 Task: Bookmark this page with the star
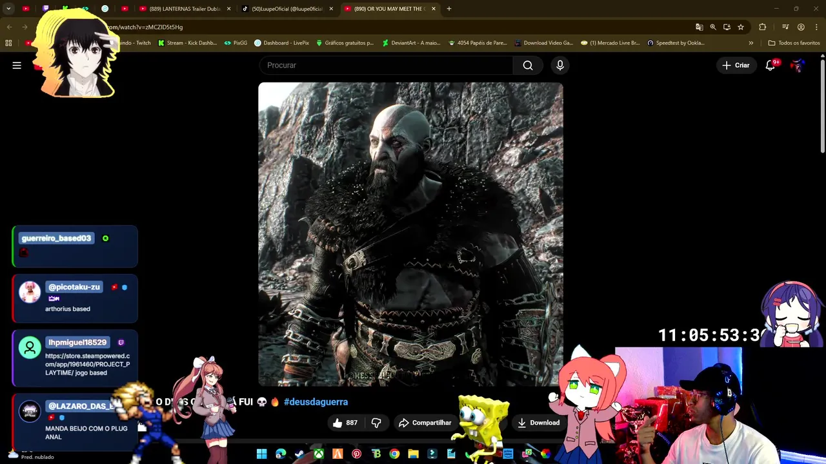tap(741, 27)
